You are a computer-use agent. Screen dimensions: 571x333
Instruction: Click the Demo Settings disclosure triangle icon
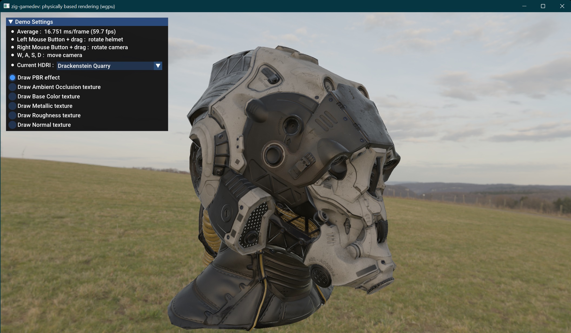click(x=11, y=22)
